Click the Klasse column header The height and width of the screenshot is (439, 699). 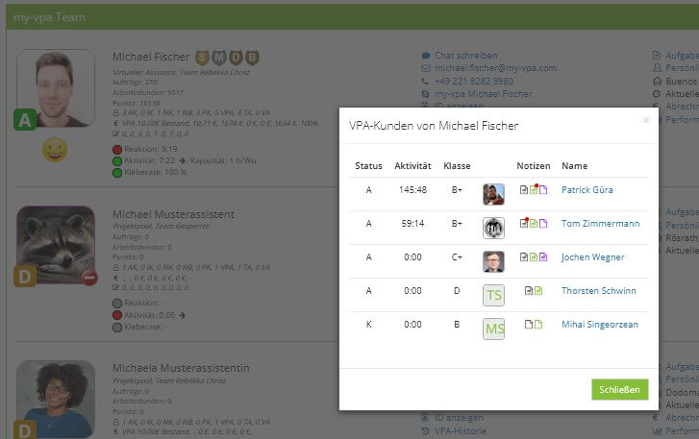(457, 166)
